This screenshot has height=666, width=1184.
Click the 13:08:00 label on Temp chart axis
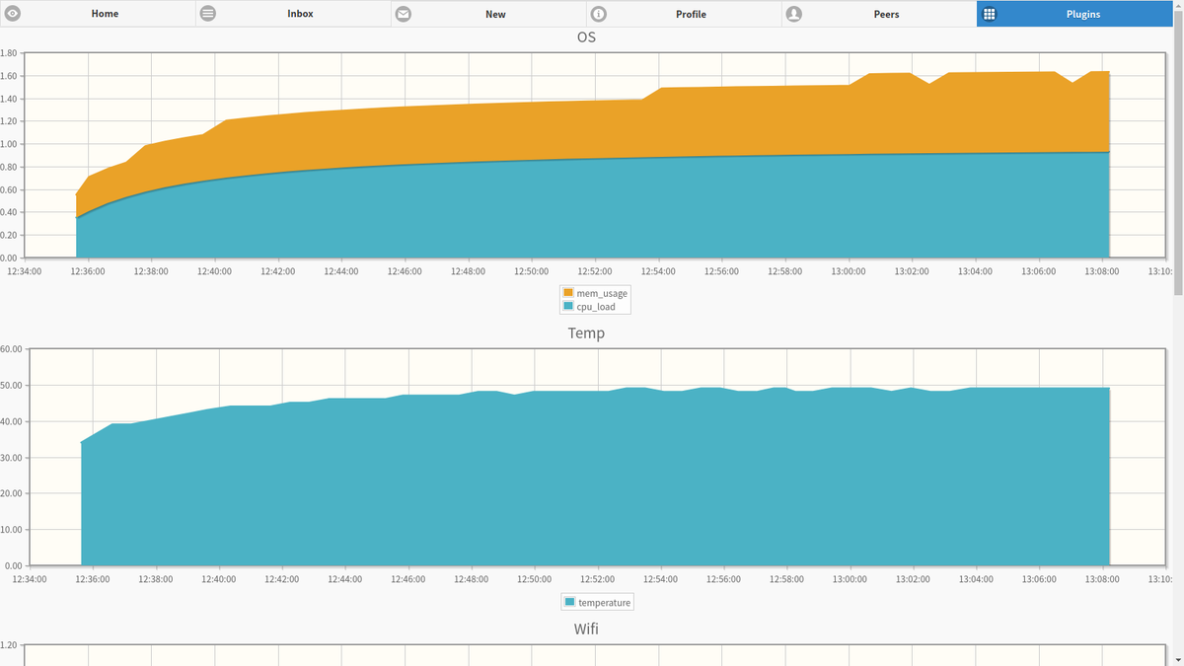1102,579
